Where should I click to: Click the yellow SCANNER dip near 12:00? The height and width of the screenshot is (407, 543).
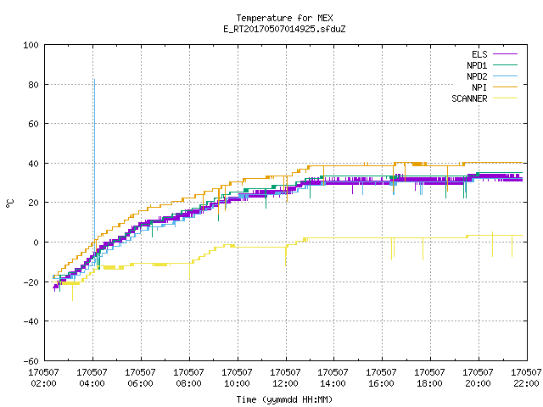point(286,256)
